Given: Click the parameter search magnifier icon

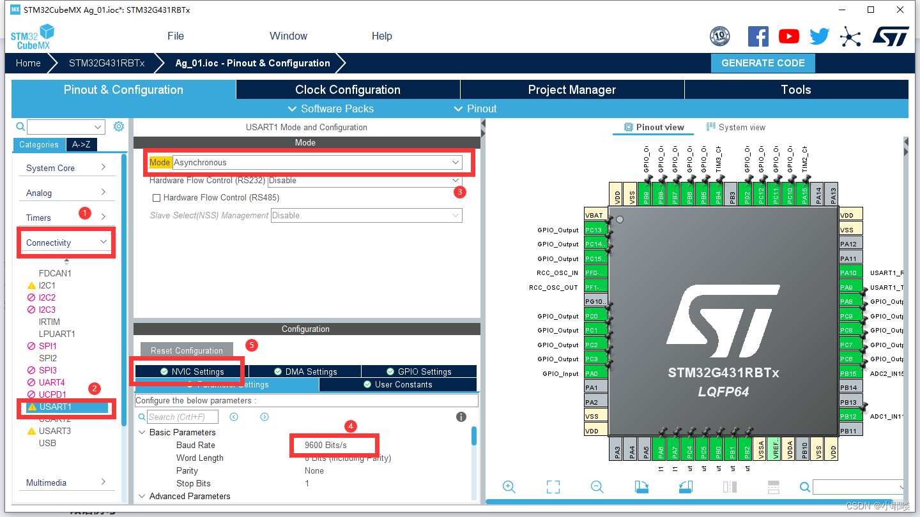Looking at the screenshot, I should pos(142,417).
